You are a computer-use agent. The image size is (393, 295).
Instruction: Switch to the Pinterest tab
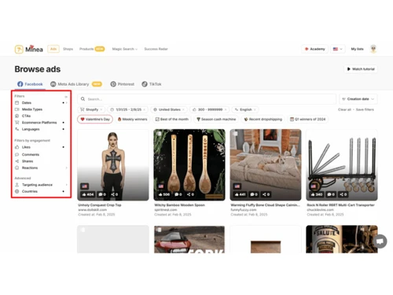[123, 84]
